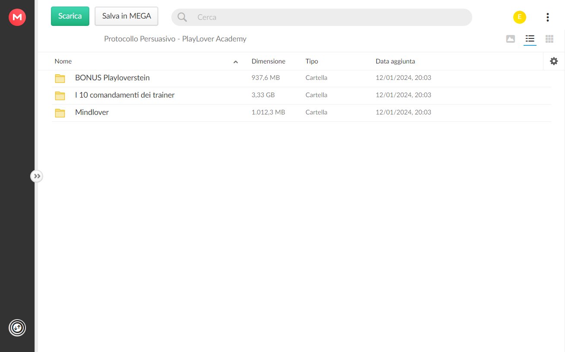
Task: Switch to image gallery view icon
Action: (511, 39)
